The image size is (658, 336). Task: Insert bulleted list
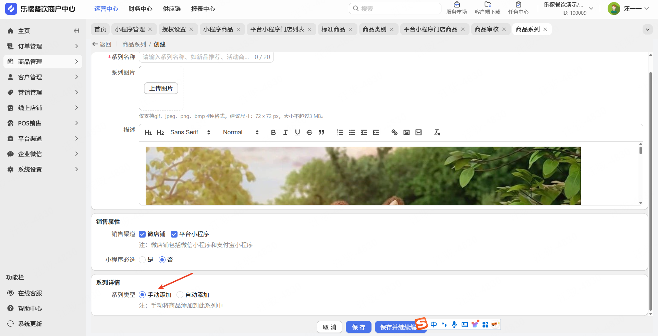352,133
